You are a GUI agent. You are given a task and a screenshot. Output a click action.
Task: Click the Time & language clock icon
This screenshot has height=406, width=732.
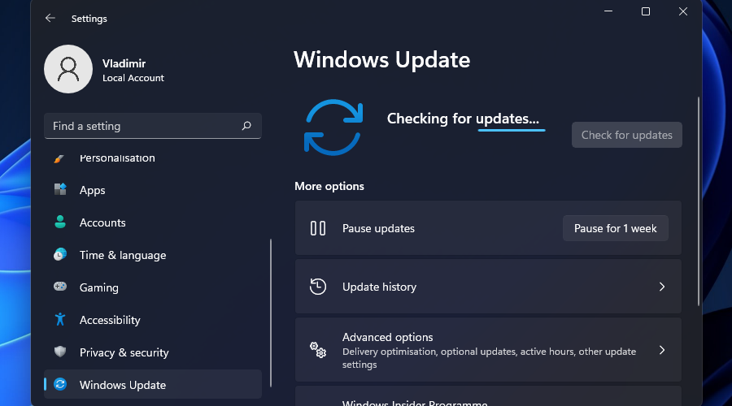tap(60, 254)
